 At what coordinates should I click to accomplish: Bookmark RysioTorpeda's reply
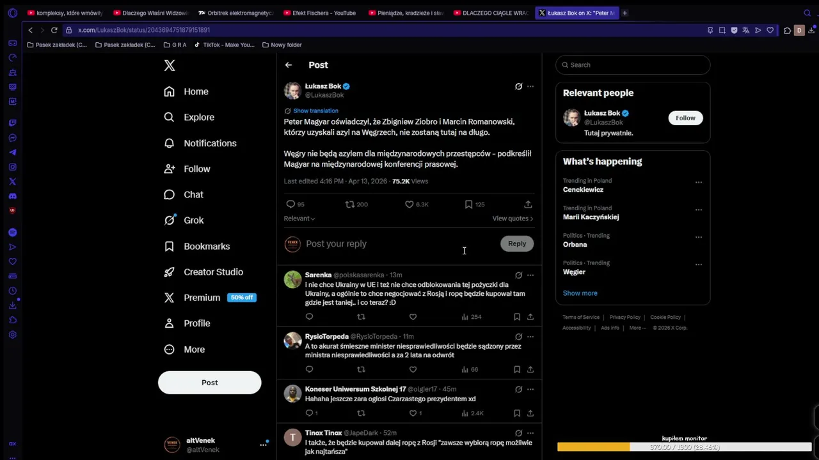coord(517,369)
